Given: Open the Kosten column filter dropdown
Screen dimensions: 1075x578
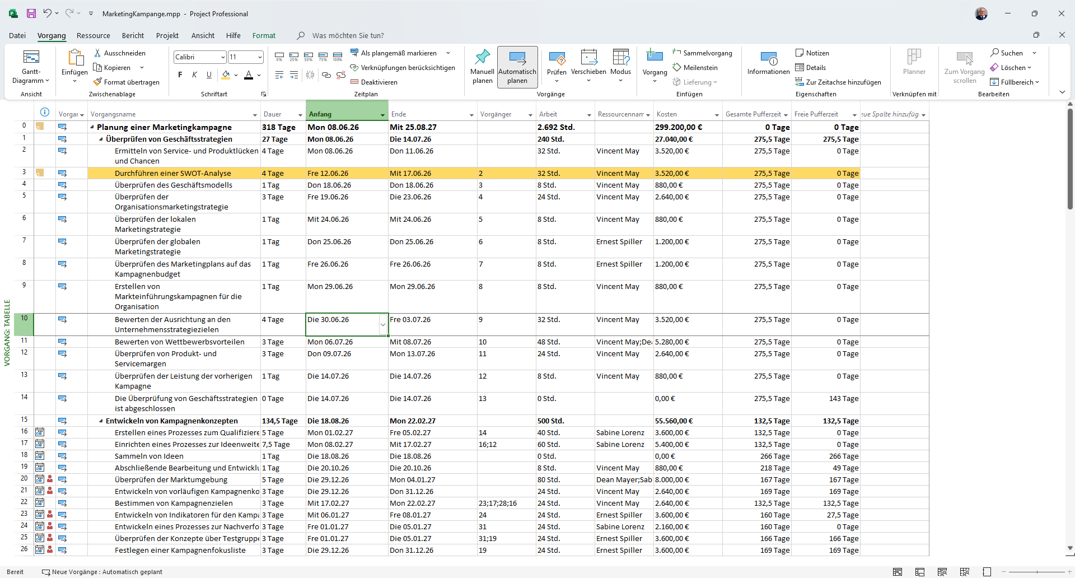Looking at the screenshot, I should [716, 115].
